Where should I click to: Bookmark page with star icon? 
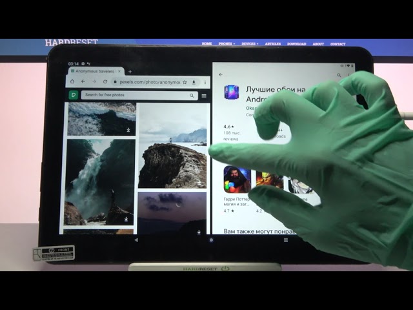tap(185, 82)
